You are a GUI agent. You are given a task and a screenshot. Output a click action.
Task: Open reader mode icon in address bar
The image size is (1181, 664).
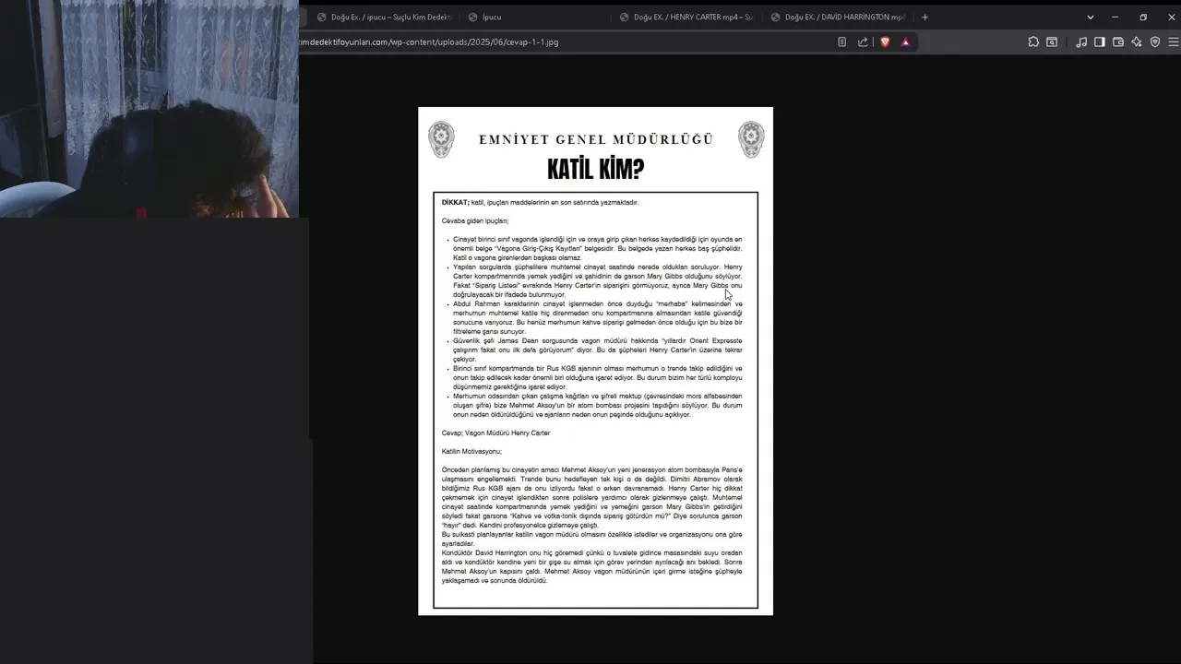click(841, 41)
